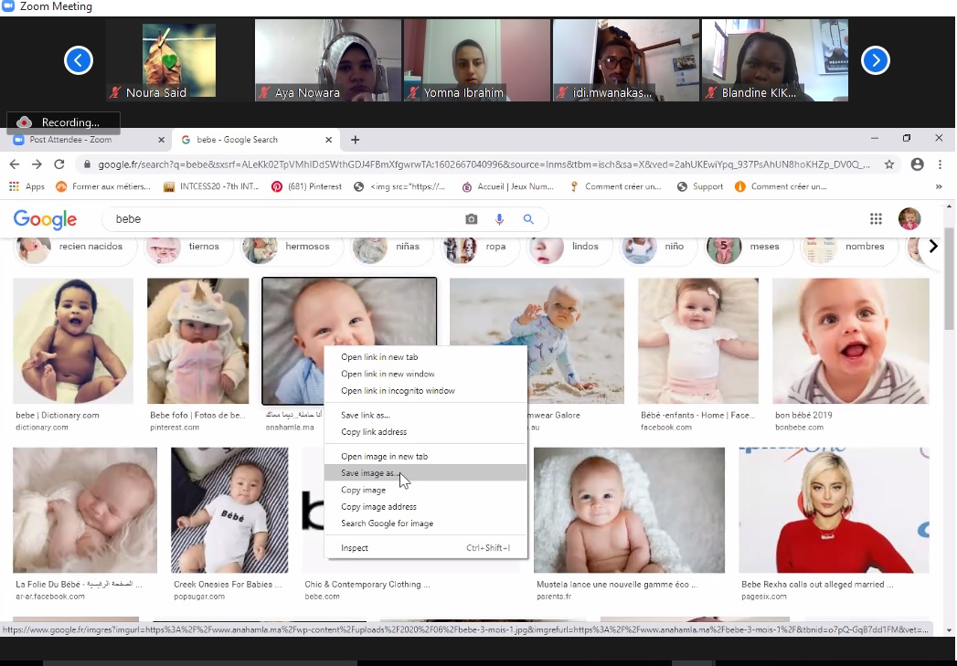This screenshot has width=957, height=666.
Task: Open the Chrome three-dot menu
Action: tap(941, 164)
